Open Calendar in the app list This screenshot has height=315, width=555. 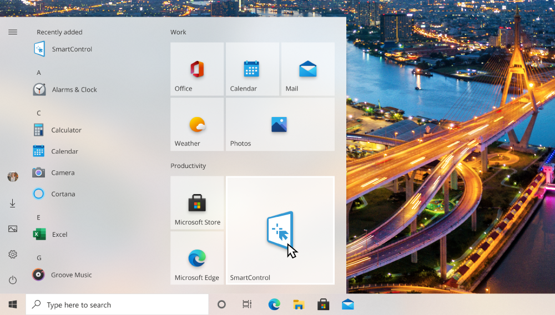[x=56, y=151]
